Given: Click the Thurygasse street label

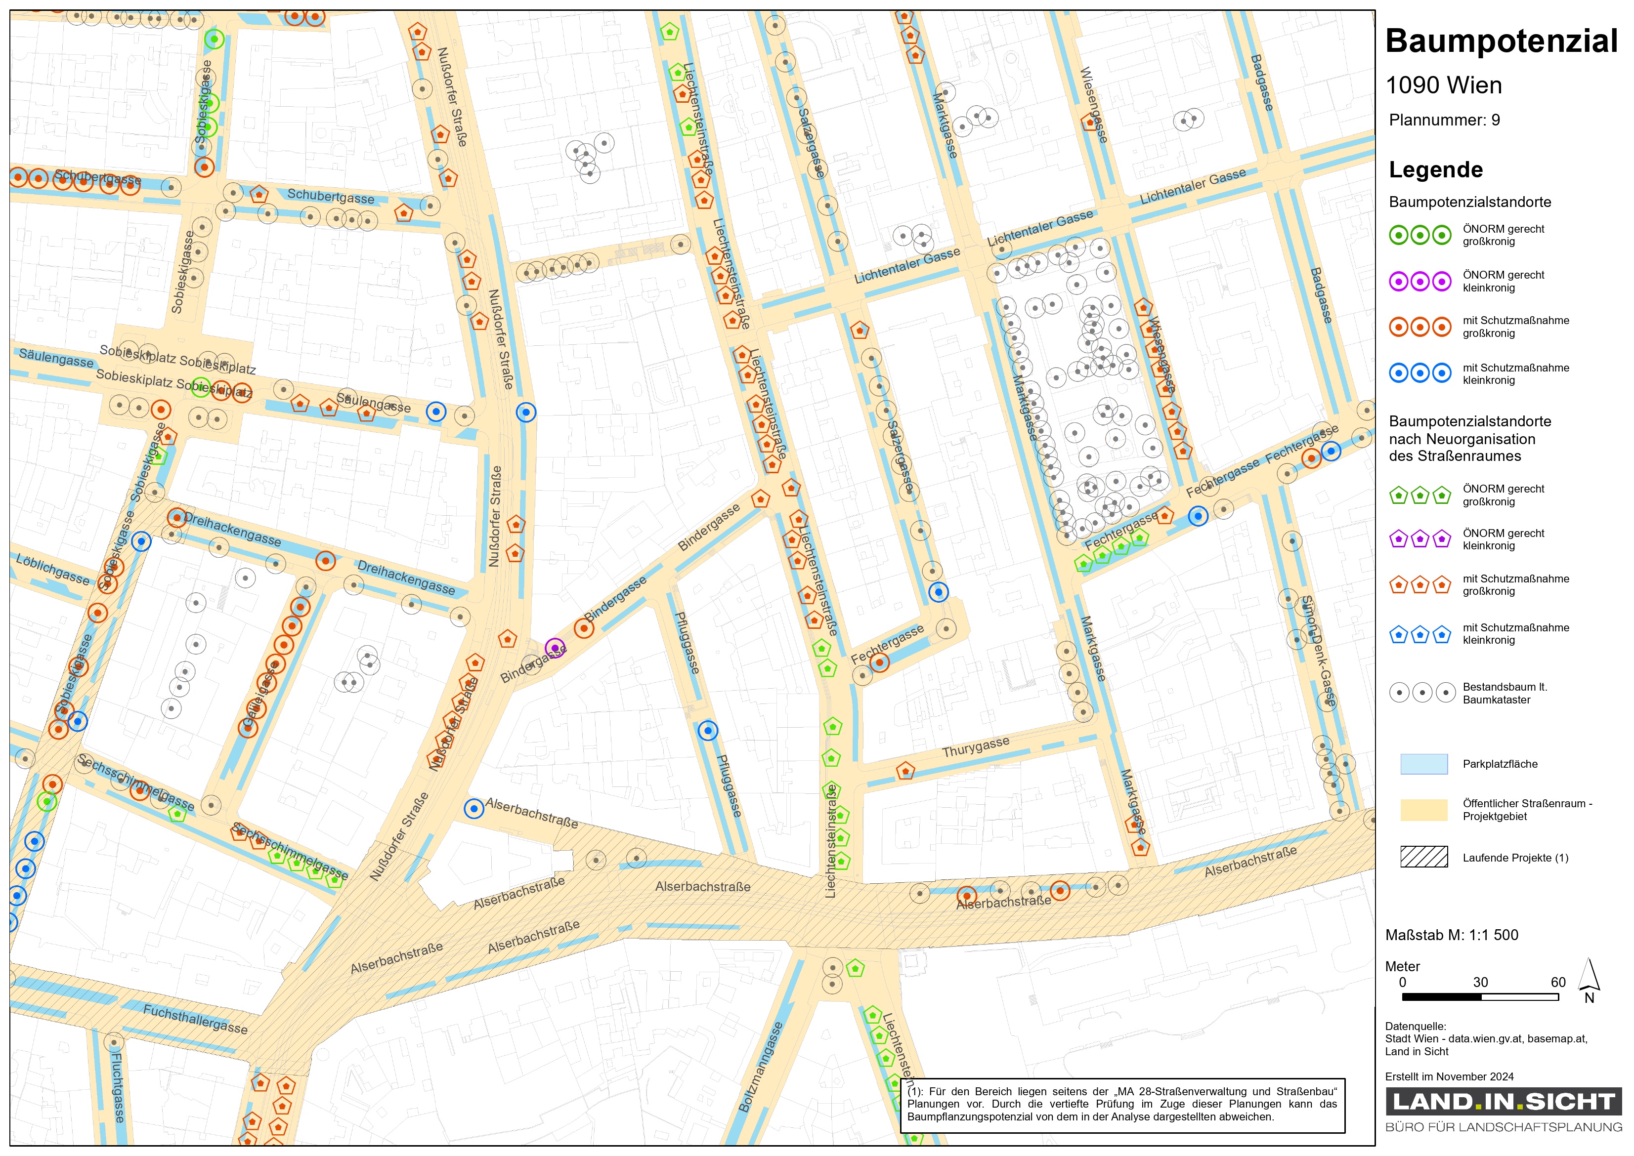Looking at the screenshot, I should (976, 746).
